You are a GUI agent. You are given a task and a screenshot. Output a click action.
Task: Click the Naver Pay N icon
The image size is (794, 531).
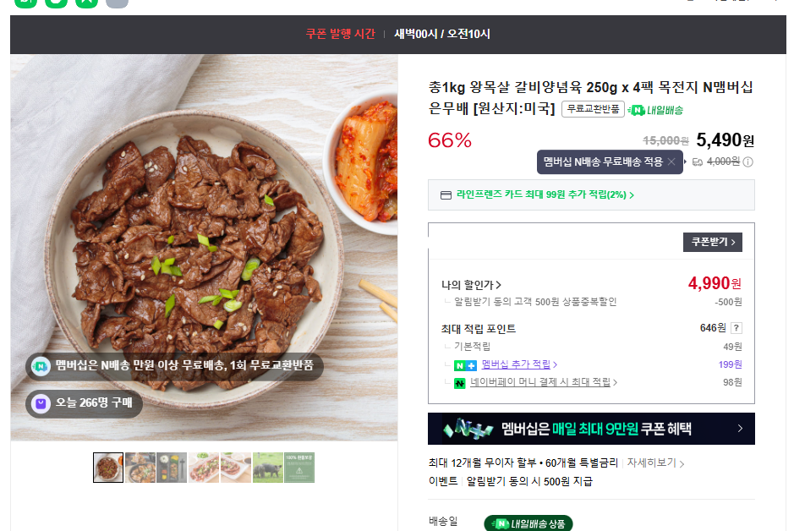[x=459, y=383]
